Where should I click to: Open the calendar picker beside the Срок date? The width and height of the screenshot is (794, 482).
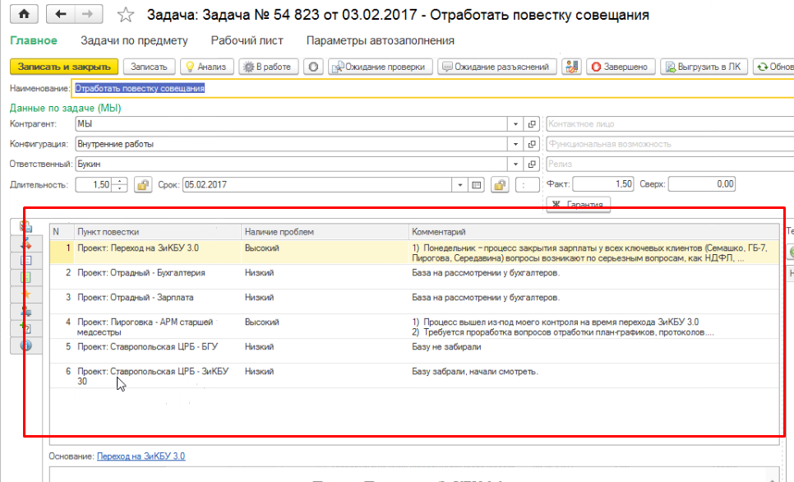click(x=475, y=183)
